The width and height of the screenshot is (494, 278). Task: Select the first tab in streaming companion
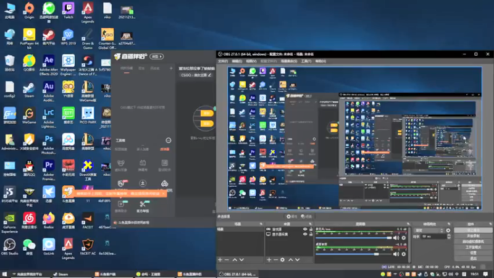tap(127, 68)
